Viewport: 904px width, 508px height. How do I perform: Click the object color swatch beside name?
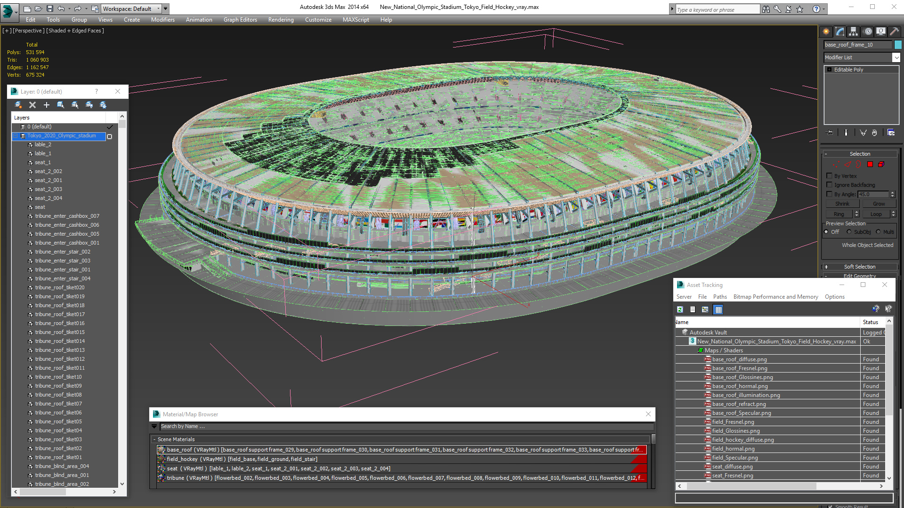[898, 45]
